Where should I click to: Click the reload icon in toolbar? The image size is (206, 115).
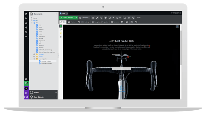tap(101, 18)
